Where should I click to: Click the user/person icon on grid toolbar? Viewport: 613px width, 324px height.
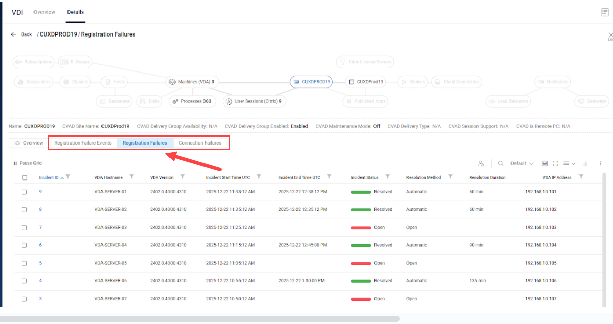point(481,163)
